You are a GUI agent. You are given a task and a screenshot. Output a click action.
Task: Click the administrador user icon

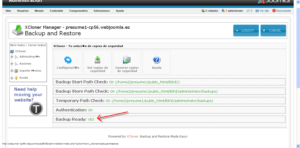click(223, 11)
